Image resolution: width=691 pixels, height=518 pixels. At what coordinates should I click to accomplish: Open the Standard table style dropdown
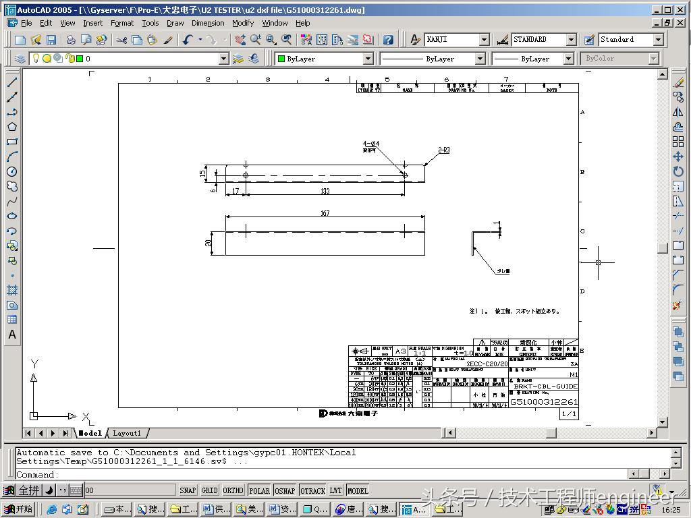coord(659,40)
